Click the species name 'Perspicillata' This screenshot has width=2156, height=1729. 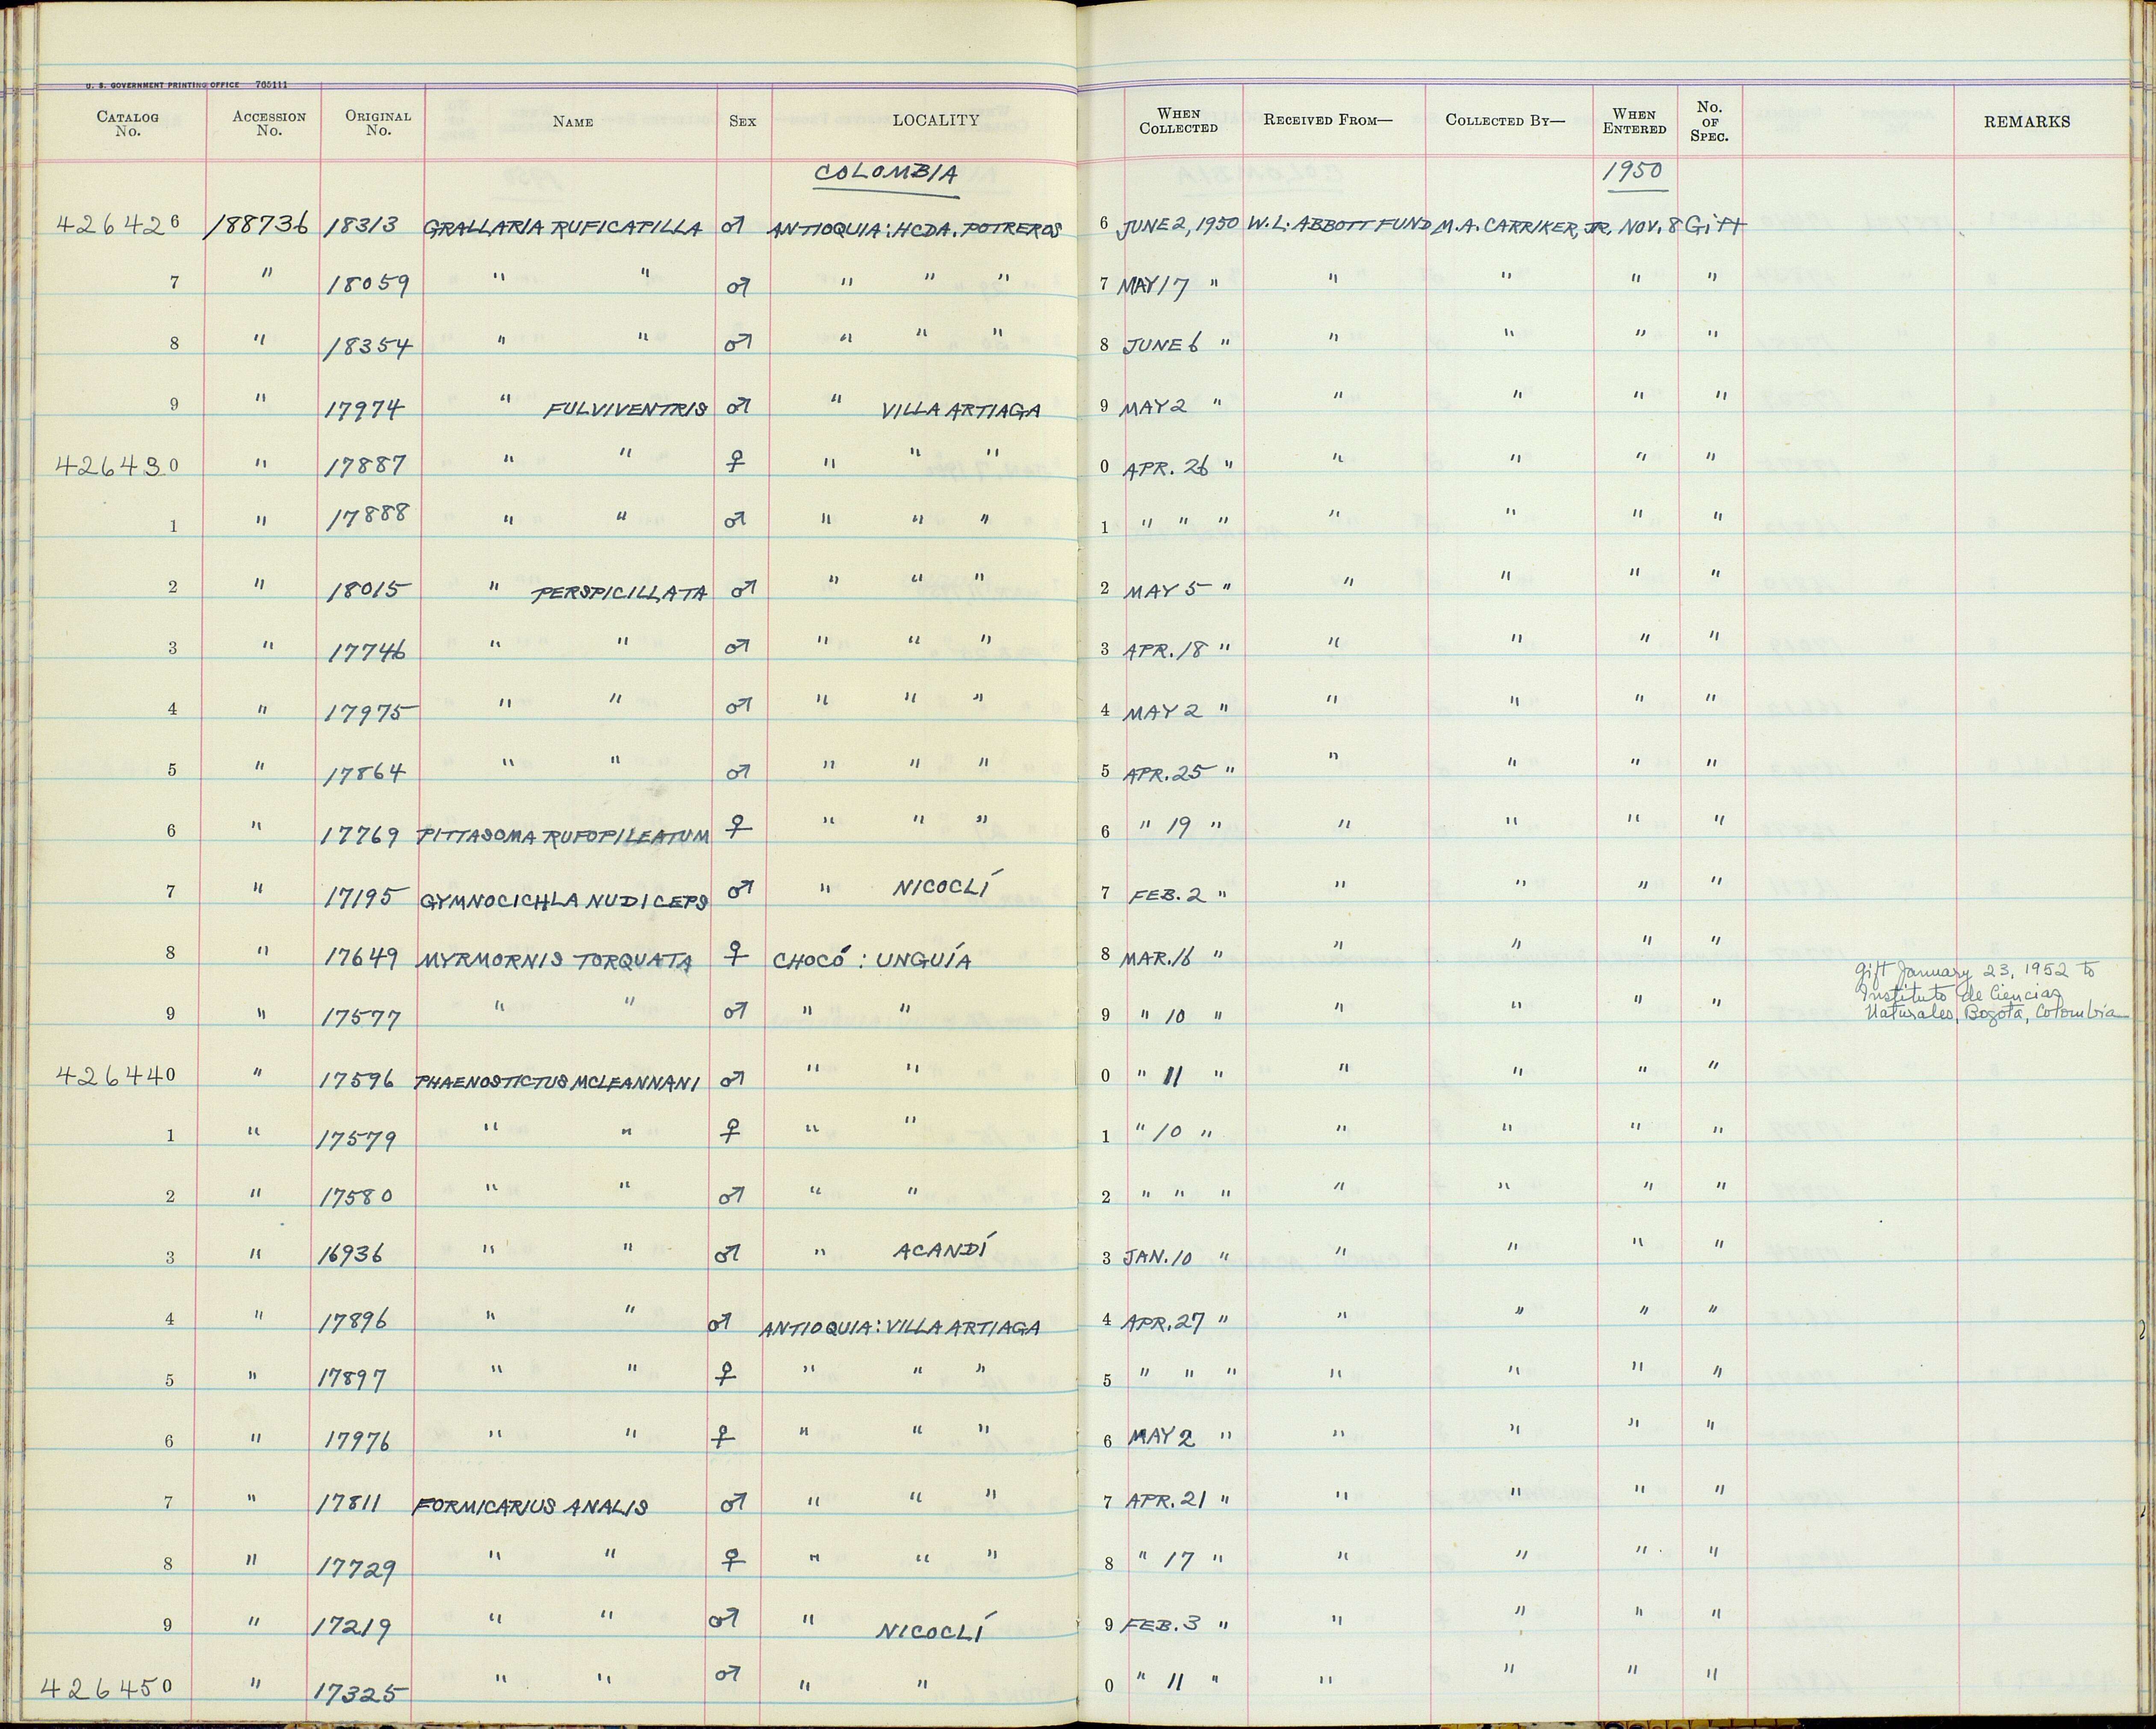tap(619, 593)
